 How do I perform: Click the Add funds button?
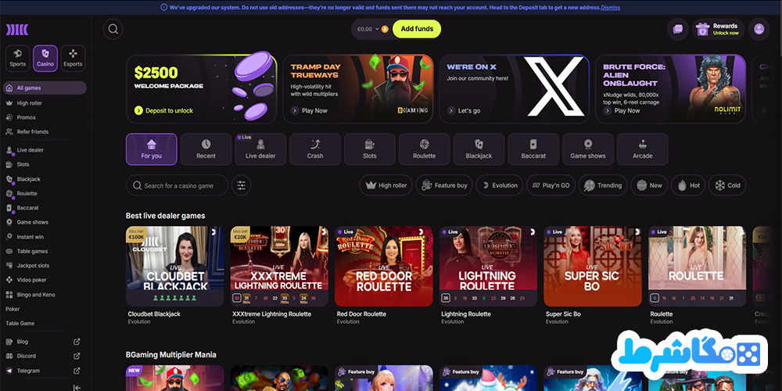pos(417,29)
